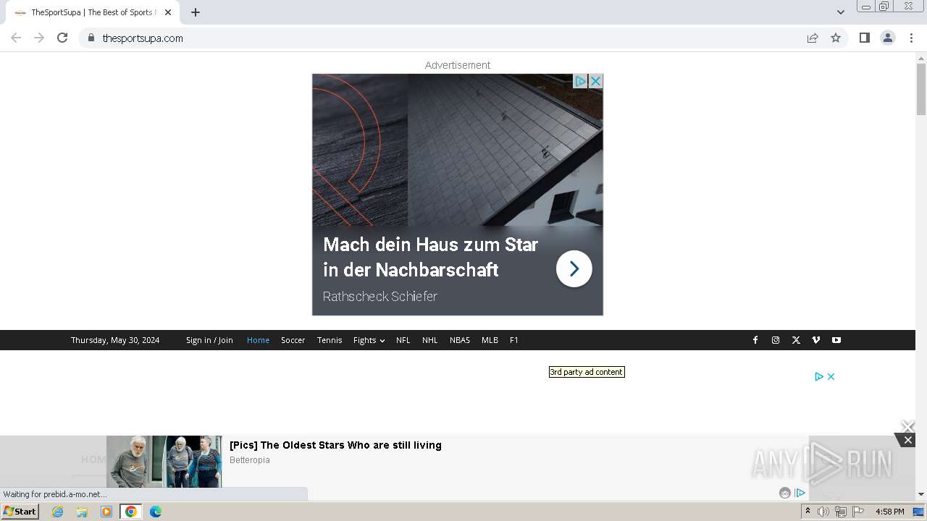The height and width of the screenshot is (521, 927).
Task: Click the Oldest Stars thumbnail image
Action: pos(164,462)
